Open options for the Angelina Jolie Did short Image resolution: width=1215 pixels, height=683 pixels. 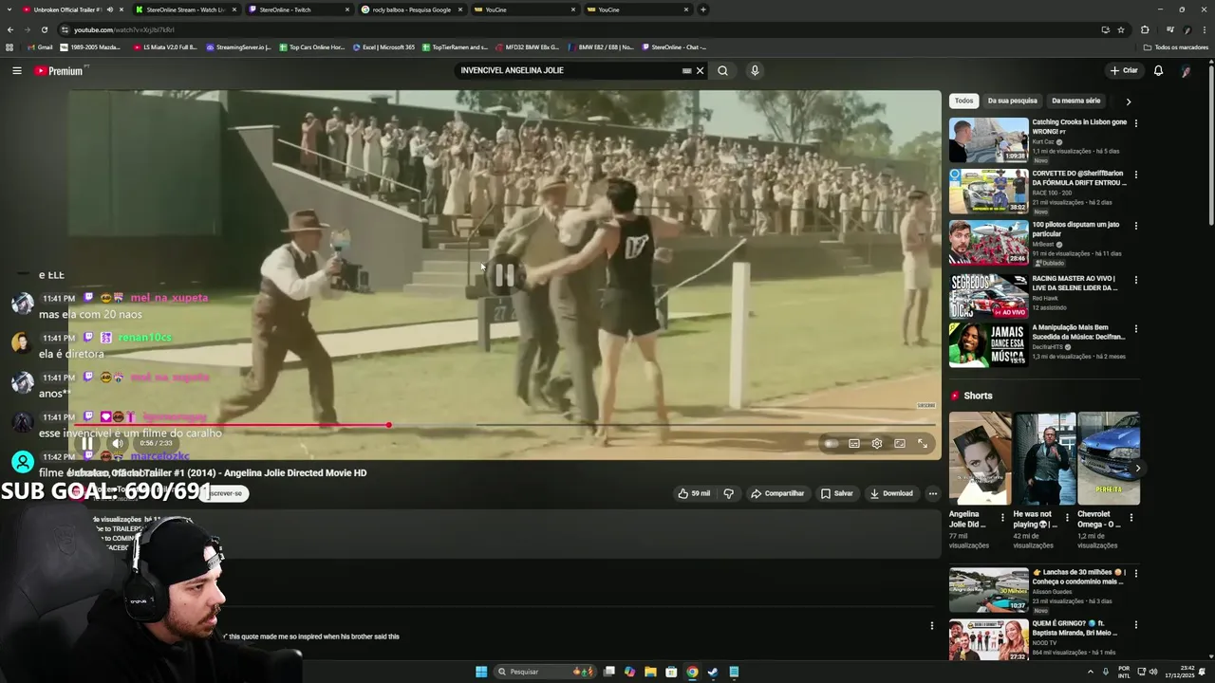[1002, 518]
